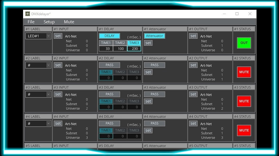Image resolution: width=279 pixels, height=156 pixels.
Task: Click the Mute menu item
Action: coord(69,22)
